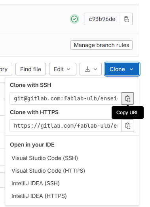Click the Find file button
150x207 pixels.
point(31,69)
